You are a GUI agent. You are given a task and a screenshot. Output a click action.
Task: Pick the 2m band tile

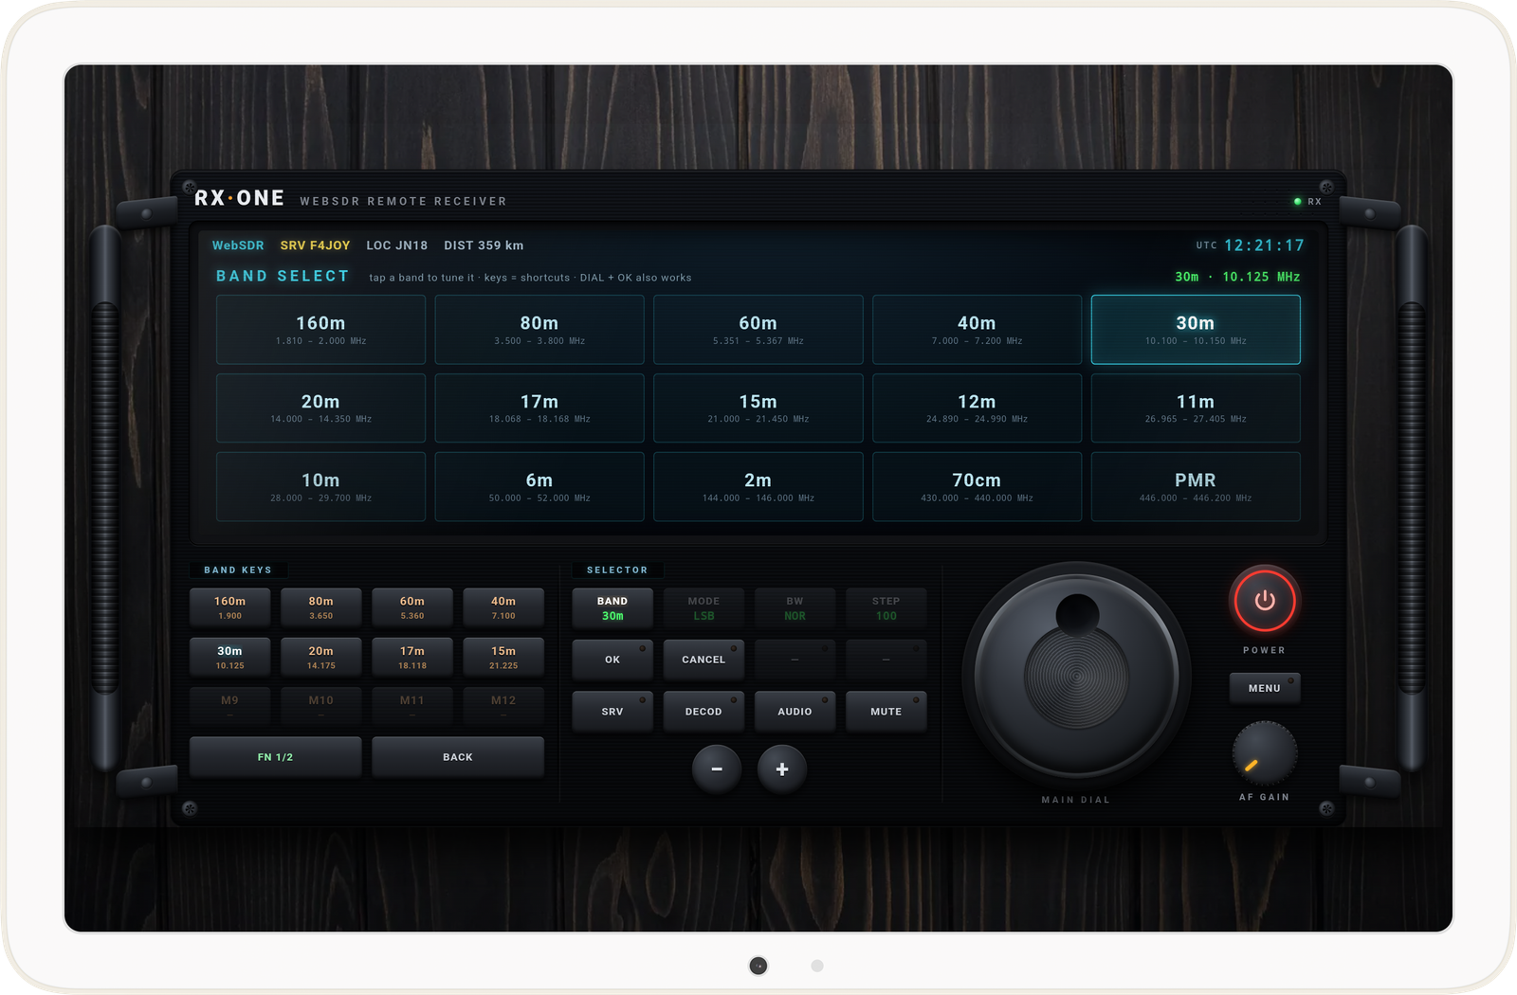[x=758, y=486]
